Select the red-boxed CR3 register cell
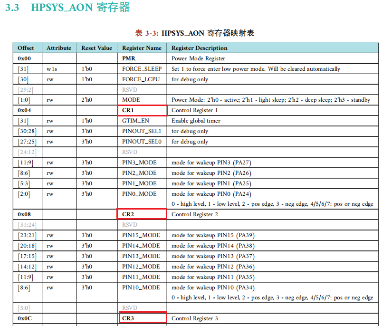The image size is (382, 326). [142, 318]
